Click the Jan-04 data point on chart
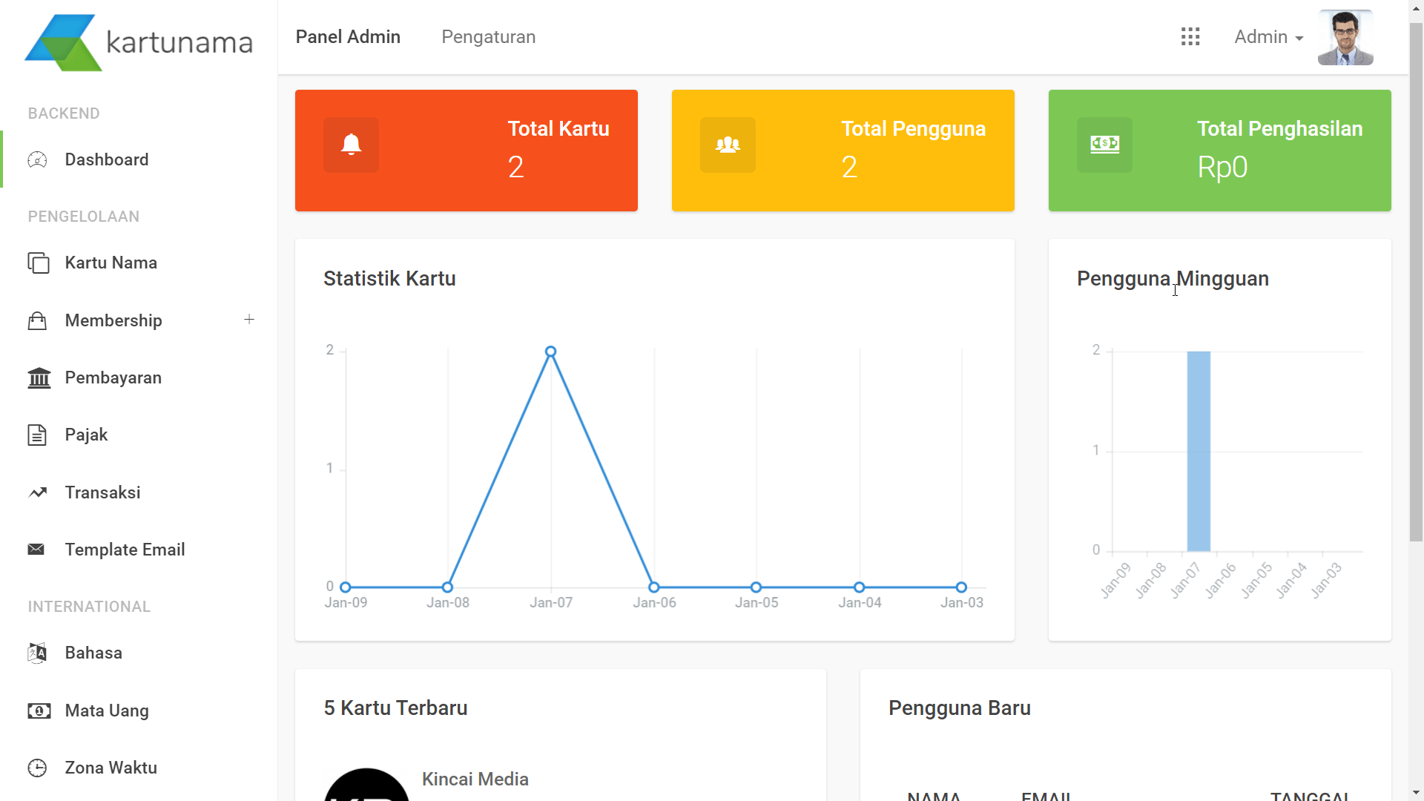This screenshot has width=1424, height=801. (859, 587)
